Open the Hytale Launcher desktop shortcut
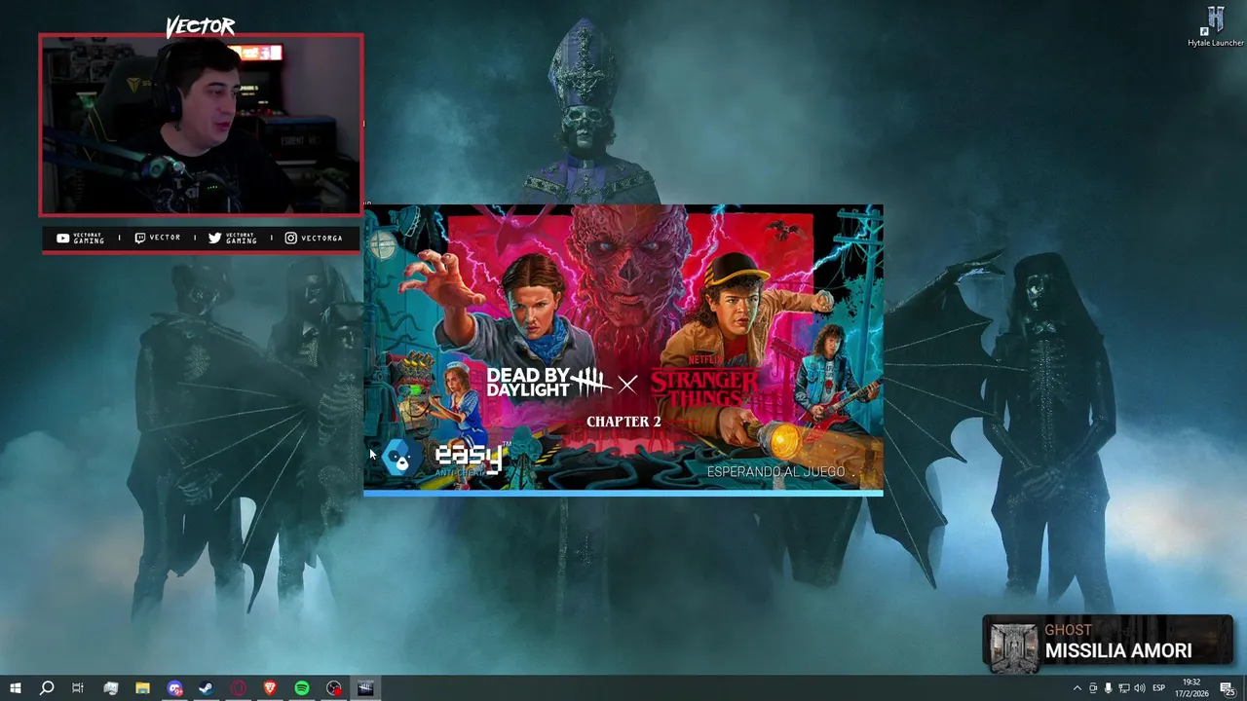This screenshot has width=1247, height=701. [1215, 27]
